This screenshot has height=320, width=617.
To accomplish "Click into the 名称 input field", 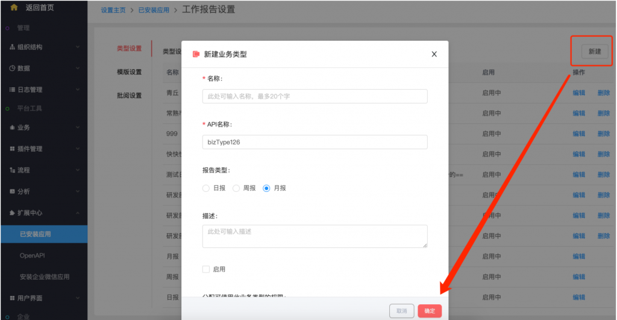I will point(315,96).
